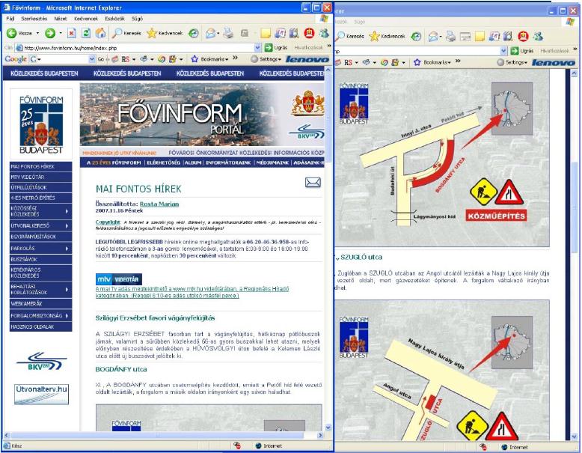
Task: Click green Ugrás go arrow in front window
Action: coord(276,48)
